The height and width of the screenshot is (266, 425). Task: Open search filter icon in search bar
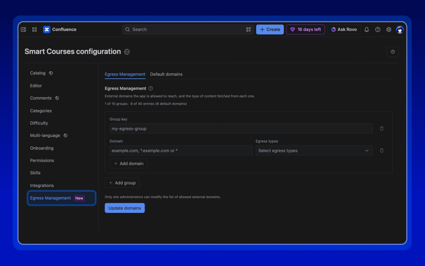pos(248,29)
